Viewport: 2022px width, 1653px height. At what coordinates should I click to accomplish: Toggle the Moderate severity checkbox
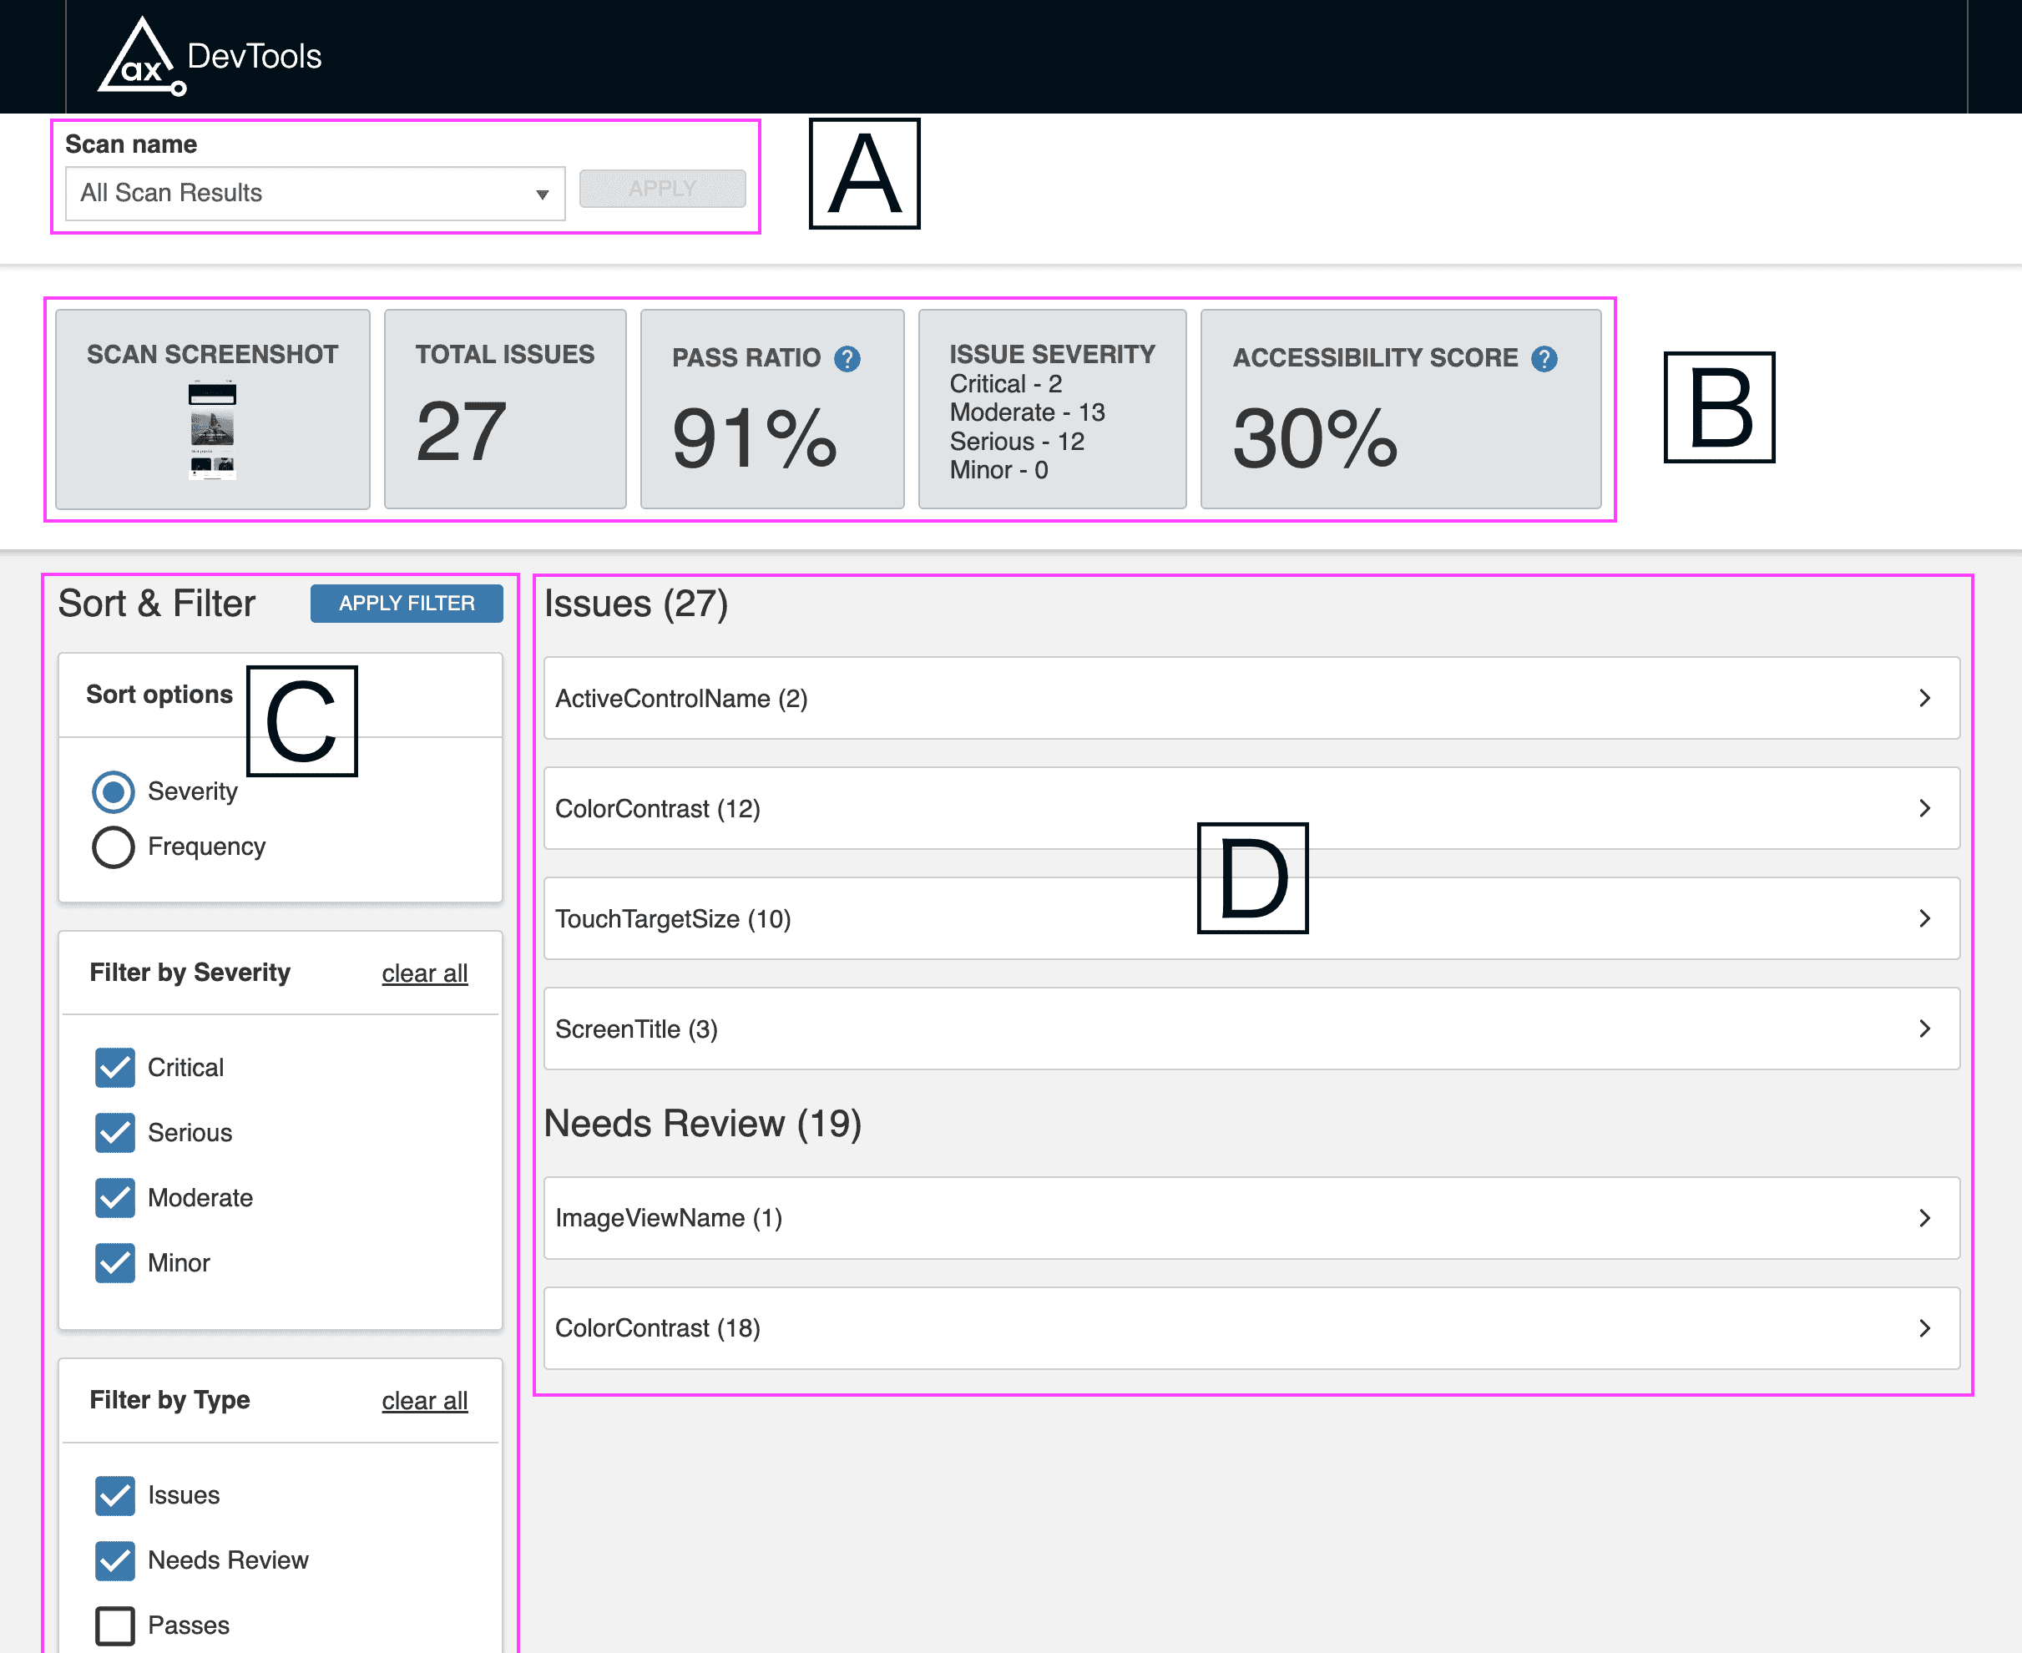coord(115,1198)
